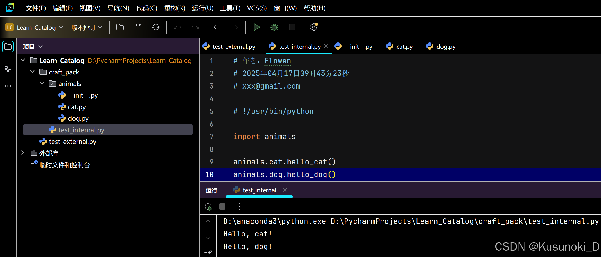Click the undo toolbar icon
601x257 pixels.
click(177, 27)
